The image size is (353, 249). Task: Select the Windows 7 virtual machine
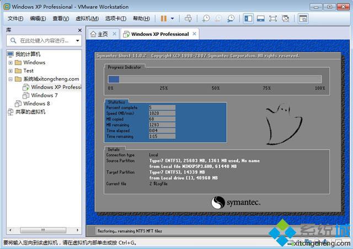pos(44,95)
